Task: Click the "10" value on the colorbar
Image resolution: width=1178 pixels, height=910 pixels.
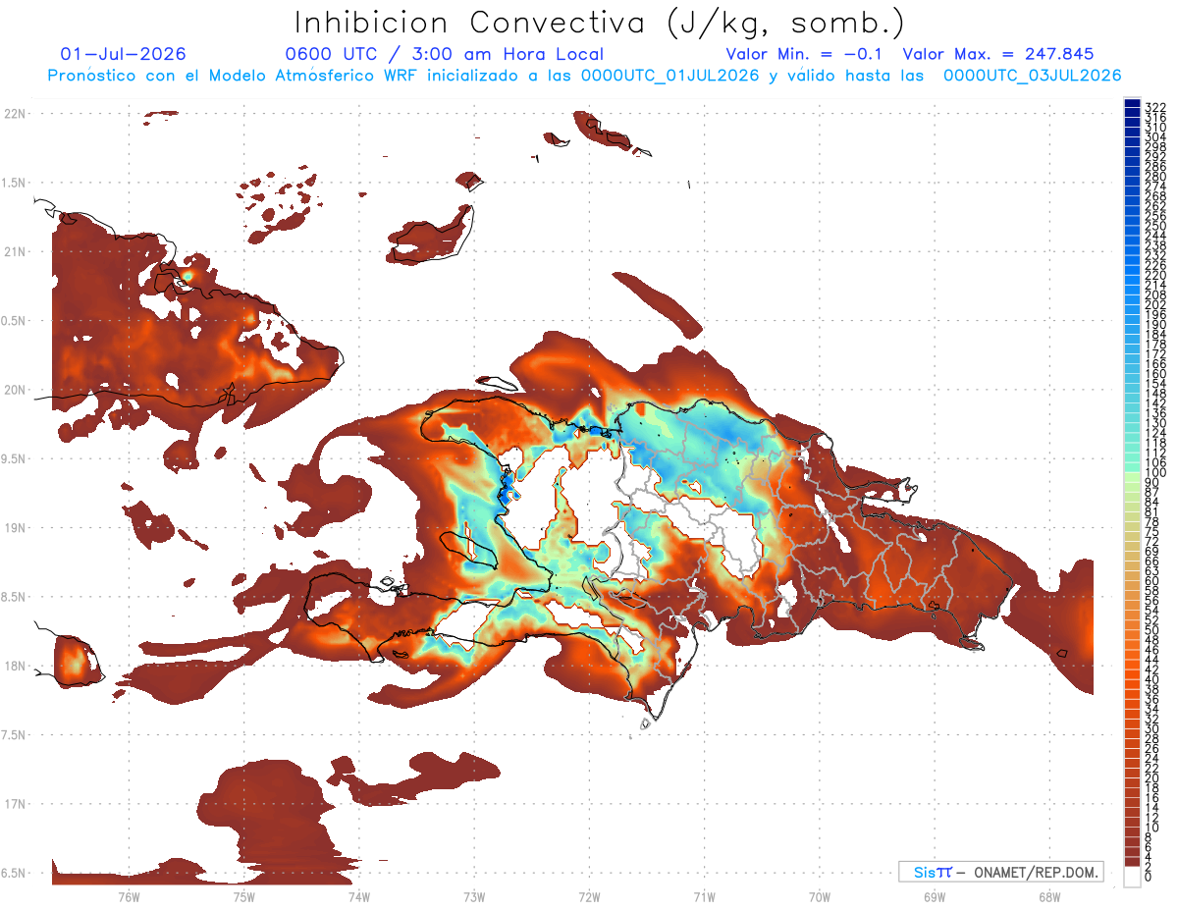Action: point(1152,828)
